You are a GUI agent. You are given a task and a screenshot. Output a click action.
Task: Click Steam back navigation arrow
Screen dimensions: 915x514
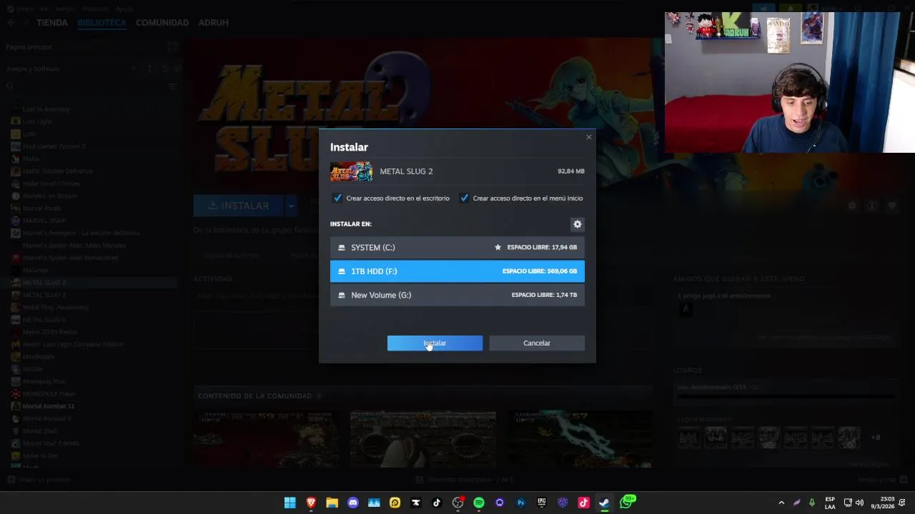(x=11, y=23)
